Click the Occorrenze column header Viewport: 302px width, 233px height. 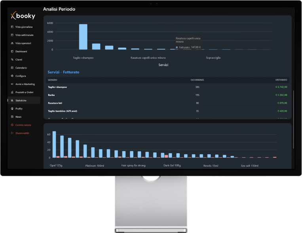(x=197, y=80)
